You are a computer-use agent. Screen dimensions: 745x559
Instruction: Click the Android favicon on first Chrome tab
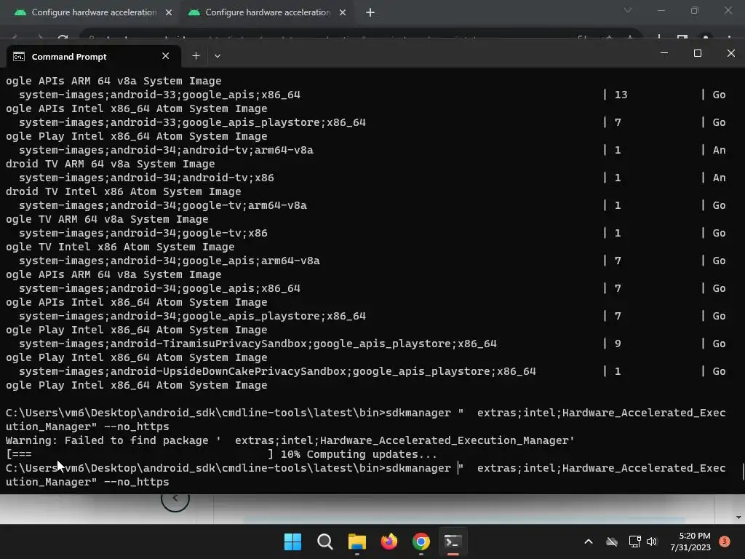20,12
